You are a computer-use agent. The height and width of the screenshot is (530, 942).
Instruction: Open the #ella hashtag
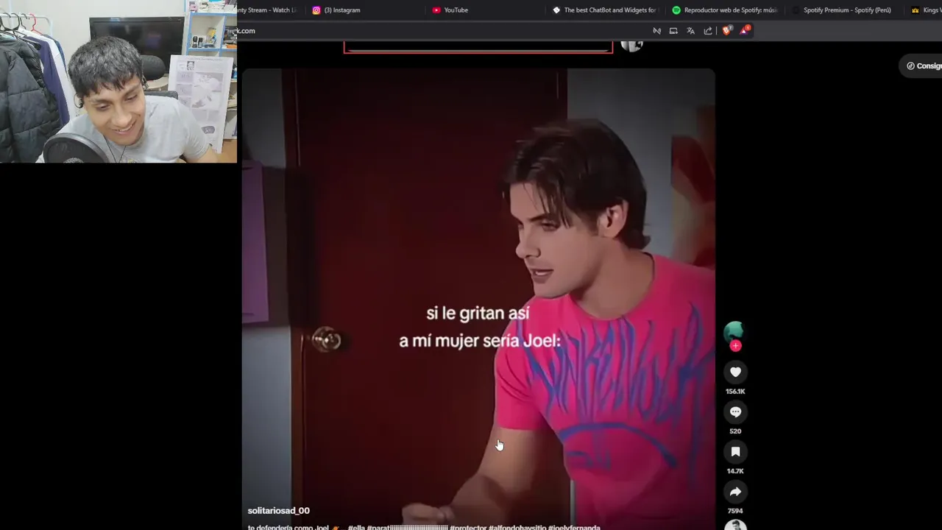tap(356, 527)
